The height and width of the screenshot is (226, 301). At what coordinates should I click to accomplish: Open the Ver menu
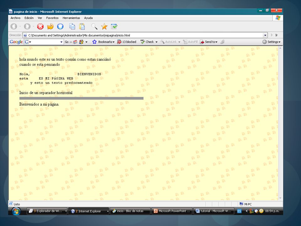click(x=40, y=18)
